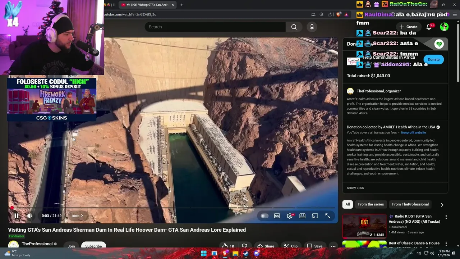Open TheProfessional channel avatar
Screen dimensions: 460x259
(x=13, y=245)
